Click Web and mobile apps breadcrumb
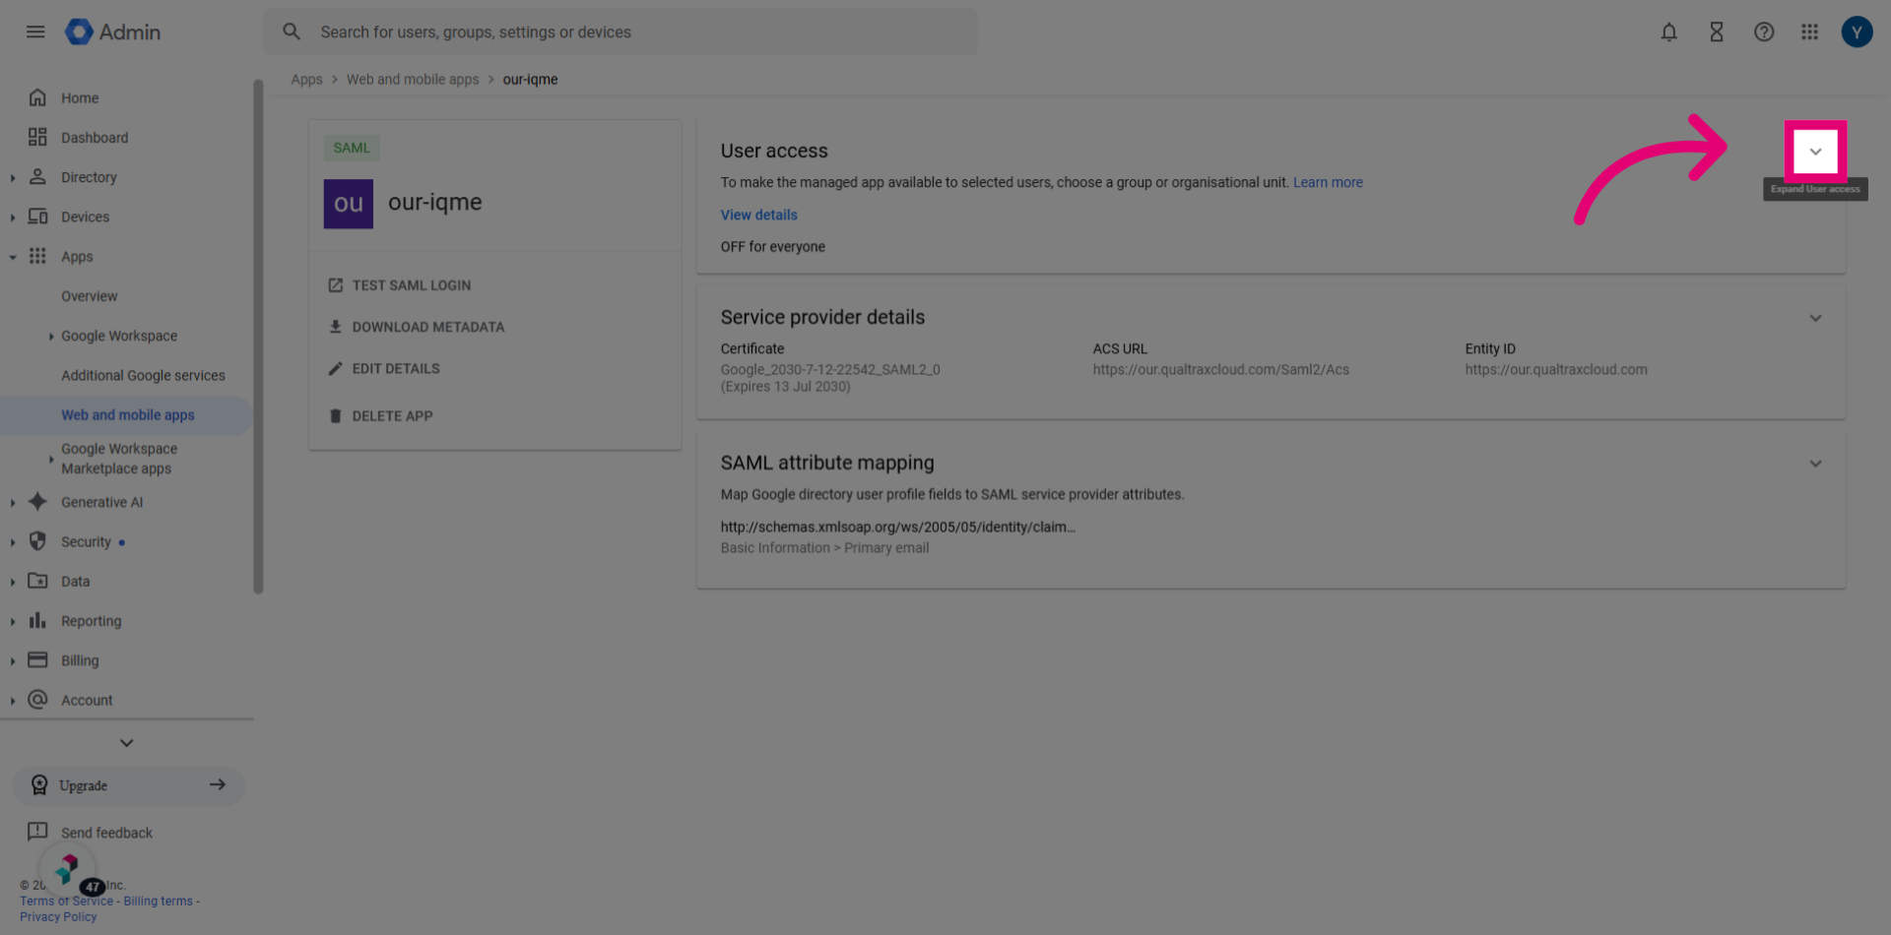Screen dimensions: 1891x935 coord(413,80)
